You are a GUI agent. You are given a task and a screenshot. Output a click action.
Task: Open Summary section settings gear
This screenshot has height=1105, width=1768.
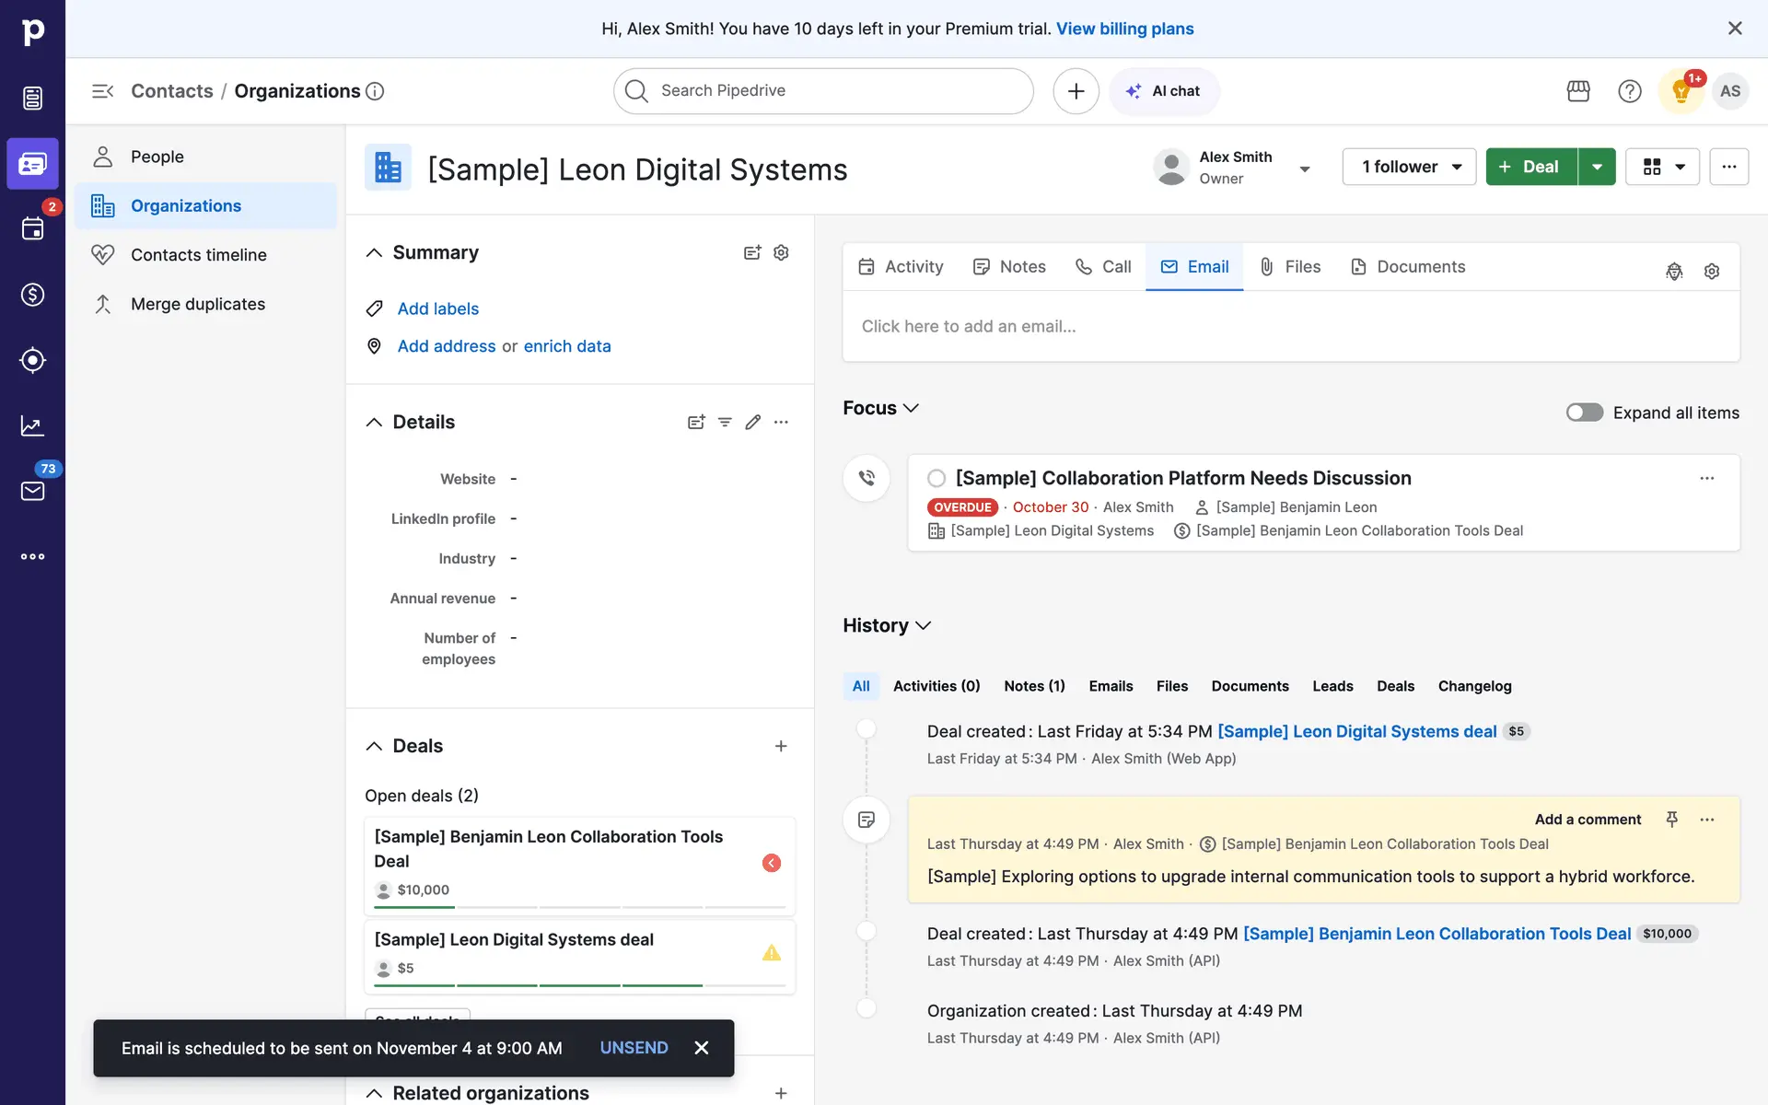(781, 252)
